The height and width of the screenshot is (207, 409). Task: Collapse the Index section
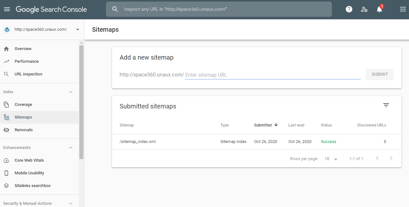tap(70, 92)
